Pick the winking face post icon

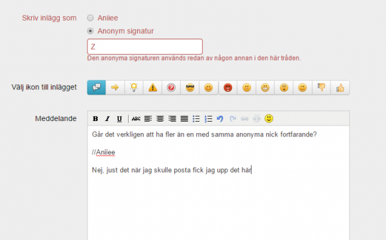click(x=303, y=88)
